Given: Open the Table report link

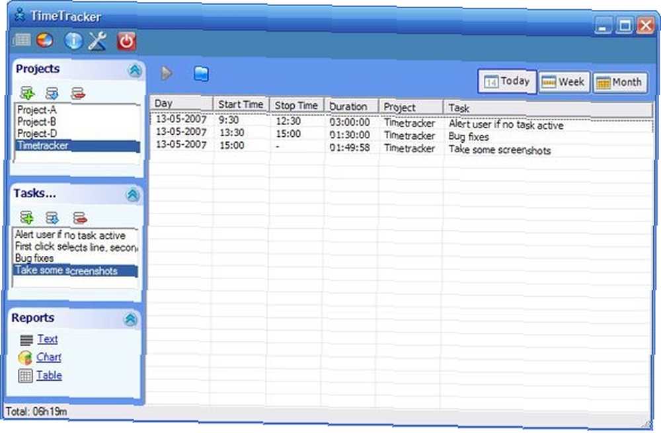Looking at the screenshot, I should pos(49,375).
